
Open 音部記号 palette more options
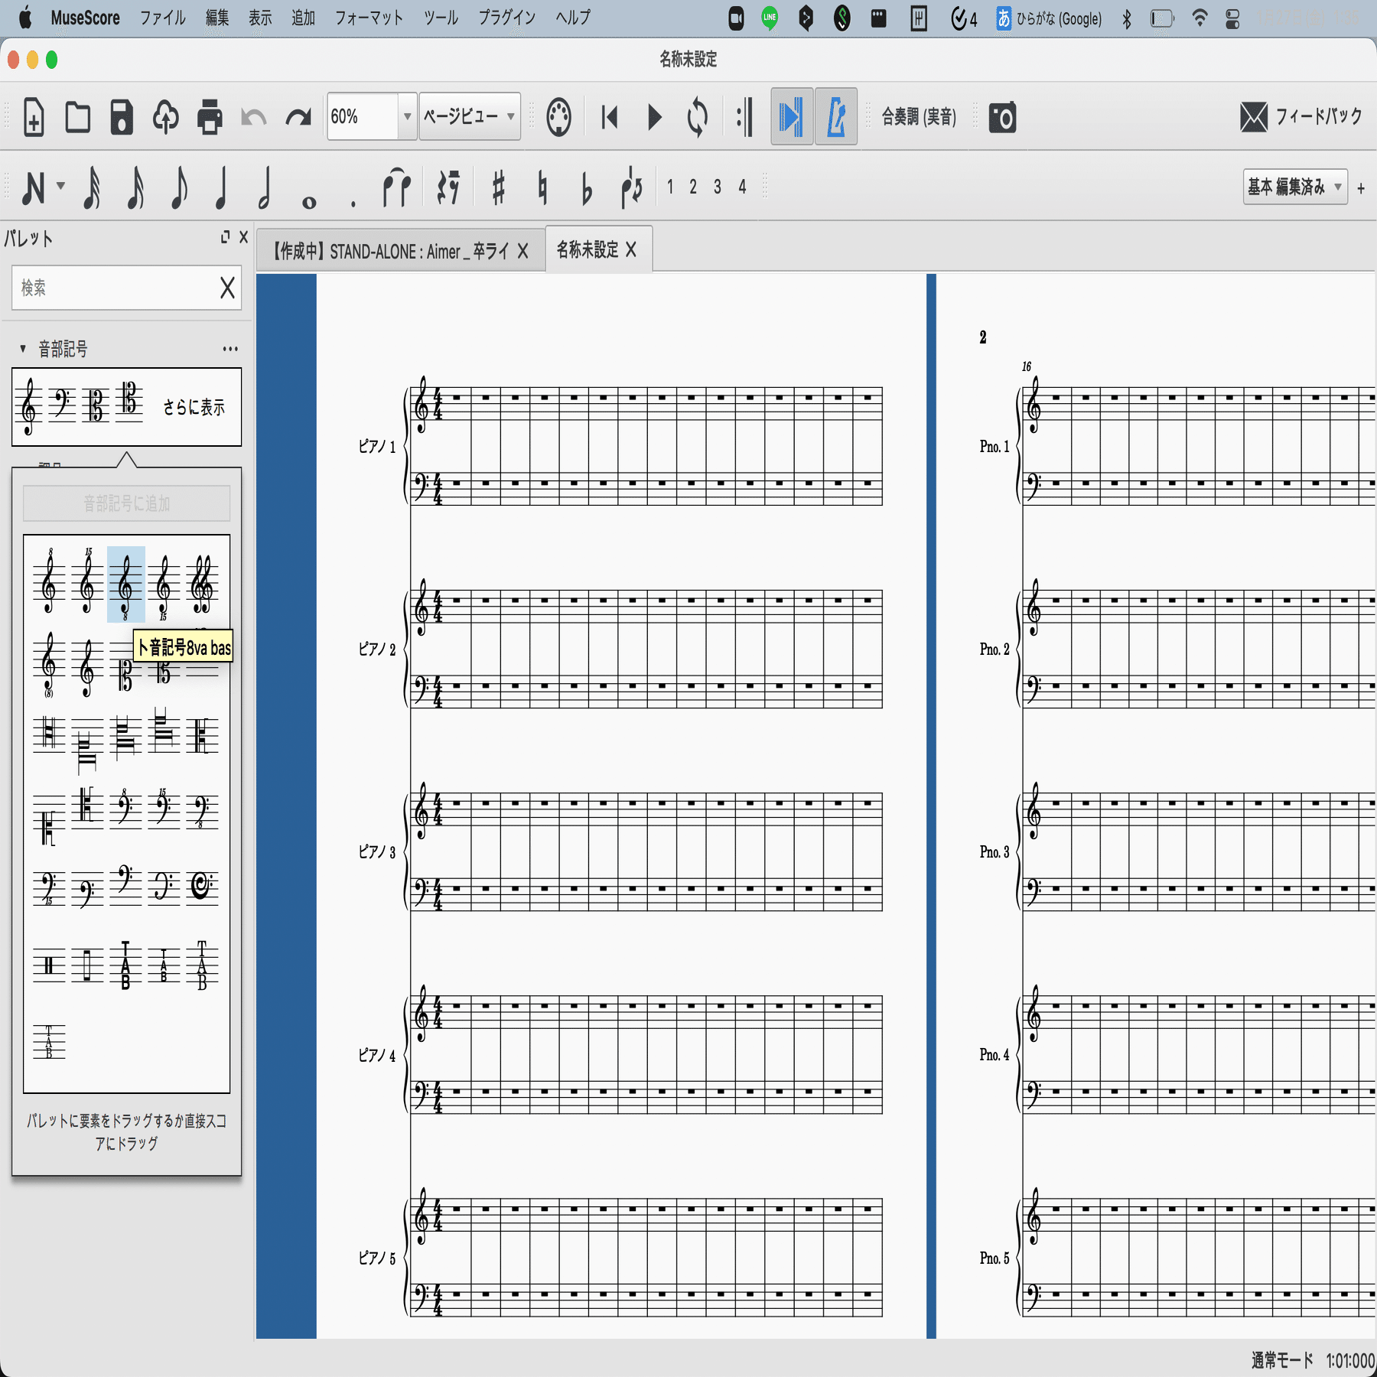point(230,349)
